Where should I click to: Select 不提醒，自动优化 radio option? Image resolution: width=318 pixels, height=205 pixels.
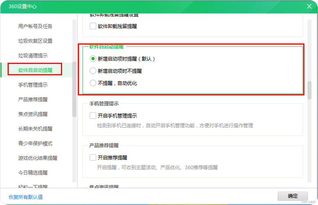(x=93, y=83)
